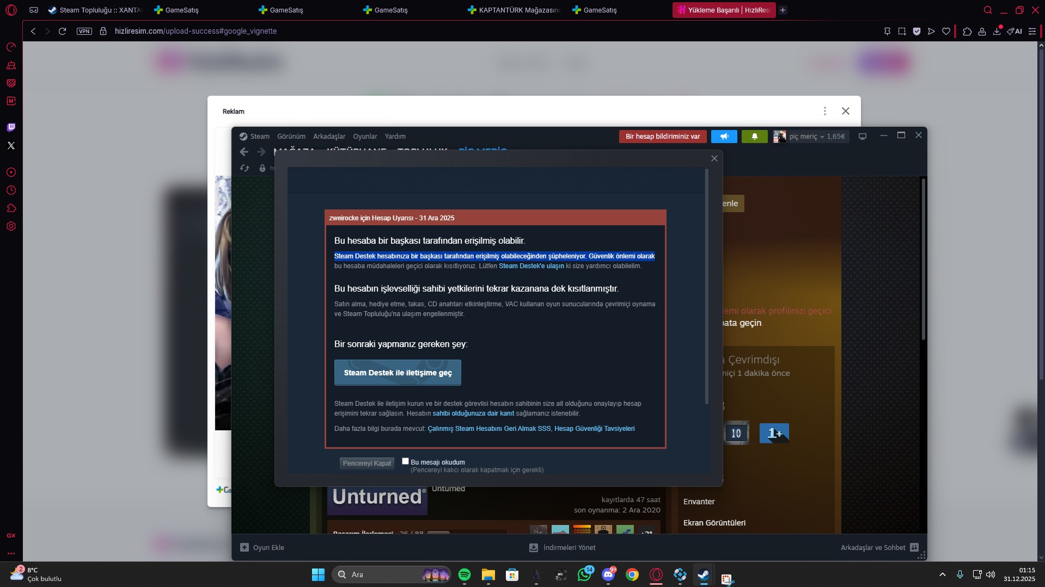The width and height of the screenshot is (1045, 587).
Task: Click the taskbar search box 'Ara'
Action: coord(391,574)
